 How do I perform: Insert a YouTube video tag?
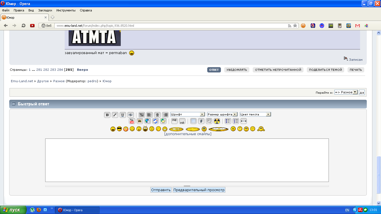(x=132, y=121)
